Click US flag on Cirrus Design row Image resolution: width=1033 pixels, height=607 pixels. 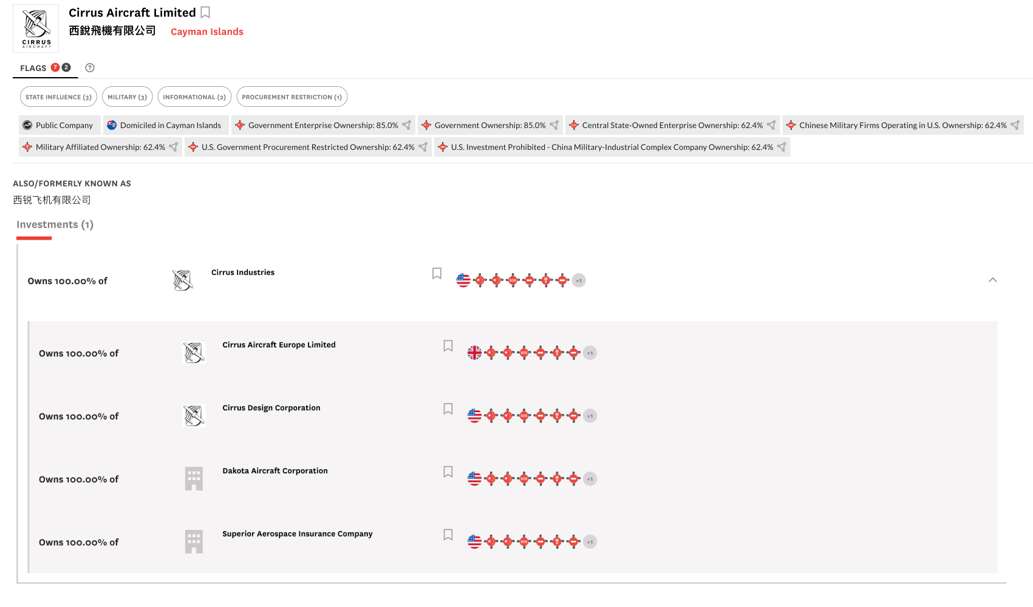[x=474, y=416]
